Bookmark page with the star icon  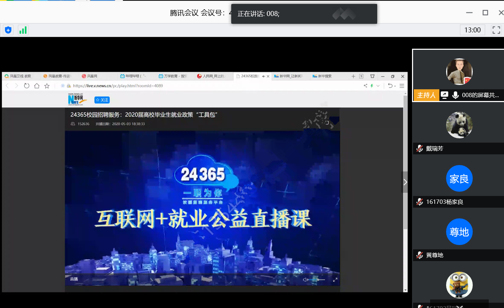pyautogui.click(x=47, y=86)
